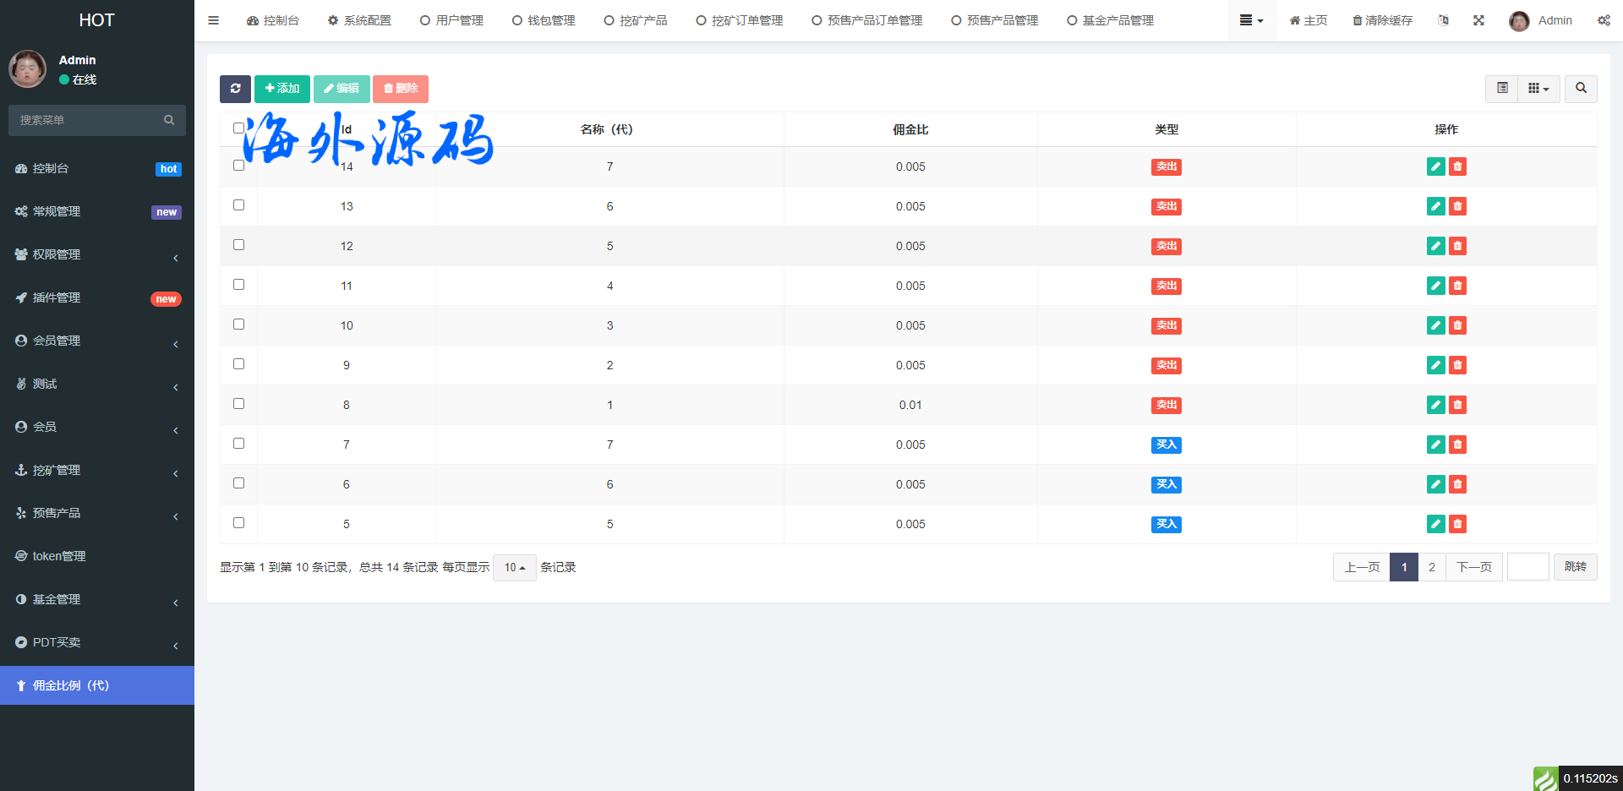This screenshot has height=791, width=1623.
Task: Toggle the table card view icon
Action: point(1502,89)
